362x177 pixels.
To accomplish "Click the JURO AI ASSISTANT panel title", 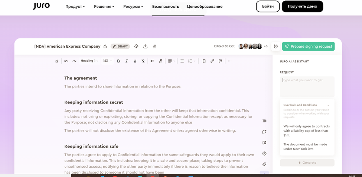I will [294, 61].
